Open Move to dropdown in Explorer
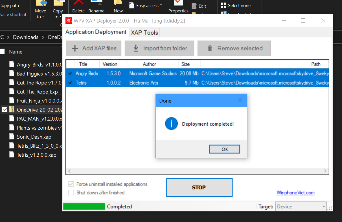Image resolution: width=342 pixels, height=222 pixels. pyautogui.click(x=40, y=14)
